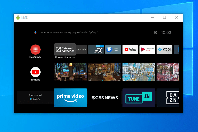Click the search hint text field

click(x=70, y=32)
